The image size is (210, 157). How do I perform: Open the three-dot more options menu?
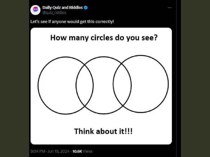point(170,8)
